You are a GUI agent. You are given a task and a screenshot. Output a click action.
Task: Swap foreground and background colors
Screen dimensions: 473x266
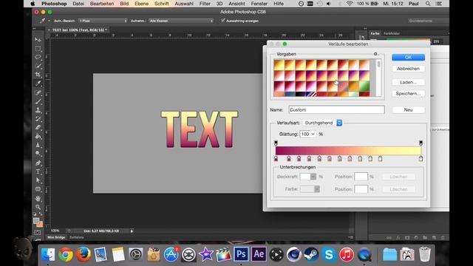pos(41,214)
